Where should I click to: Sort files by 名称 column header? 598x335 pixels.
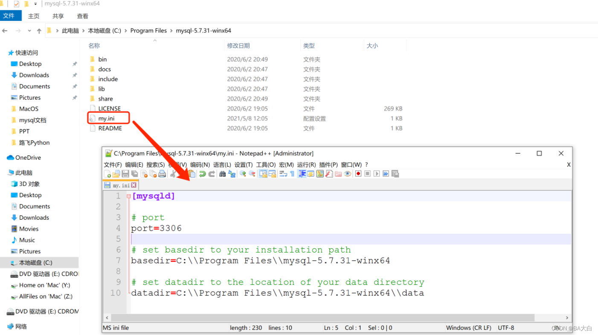[94, 46]
